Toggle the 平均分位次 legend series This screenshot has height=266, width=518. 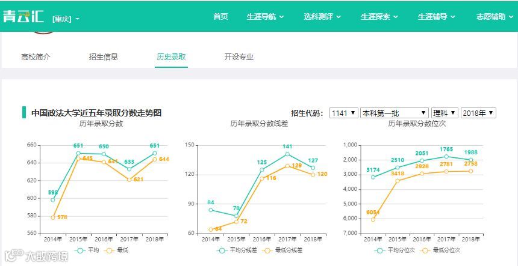coord(395,250)
